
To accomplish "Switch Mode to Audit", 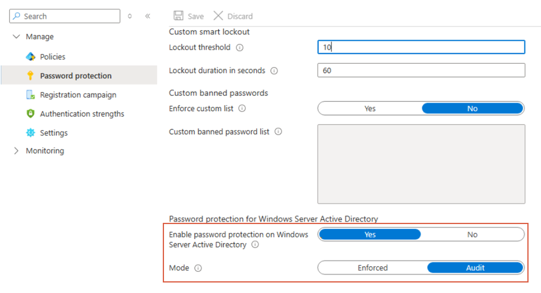I will 475,268.
